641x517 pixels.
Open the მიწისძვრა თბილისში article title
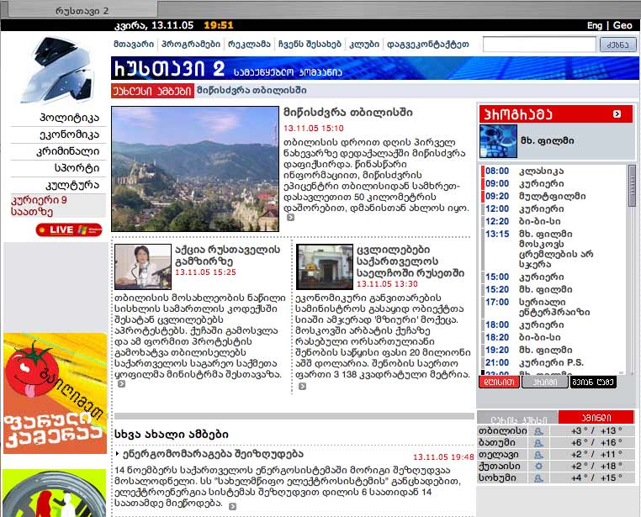tap(348, 113)
